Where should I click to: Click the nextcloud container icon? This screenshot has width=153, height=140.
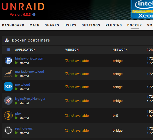(8, 86)
